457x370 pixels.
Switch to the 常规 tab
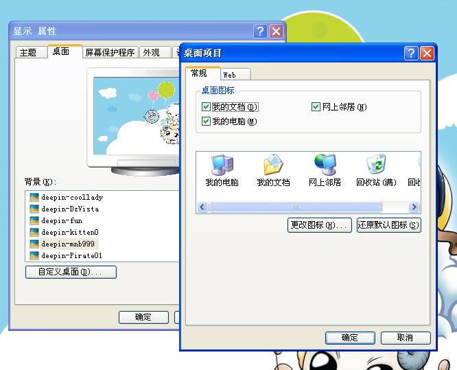pos(202,73)
